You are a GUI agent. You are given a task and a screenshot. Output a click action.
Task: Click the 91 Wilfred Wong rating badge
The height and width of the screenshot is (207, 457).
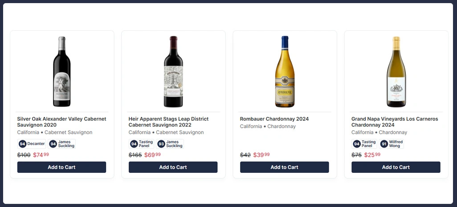pos(392,144)
